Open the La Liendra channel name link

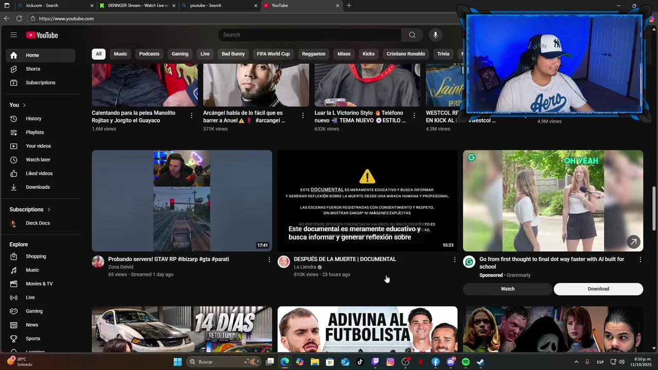(305, 267)
